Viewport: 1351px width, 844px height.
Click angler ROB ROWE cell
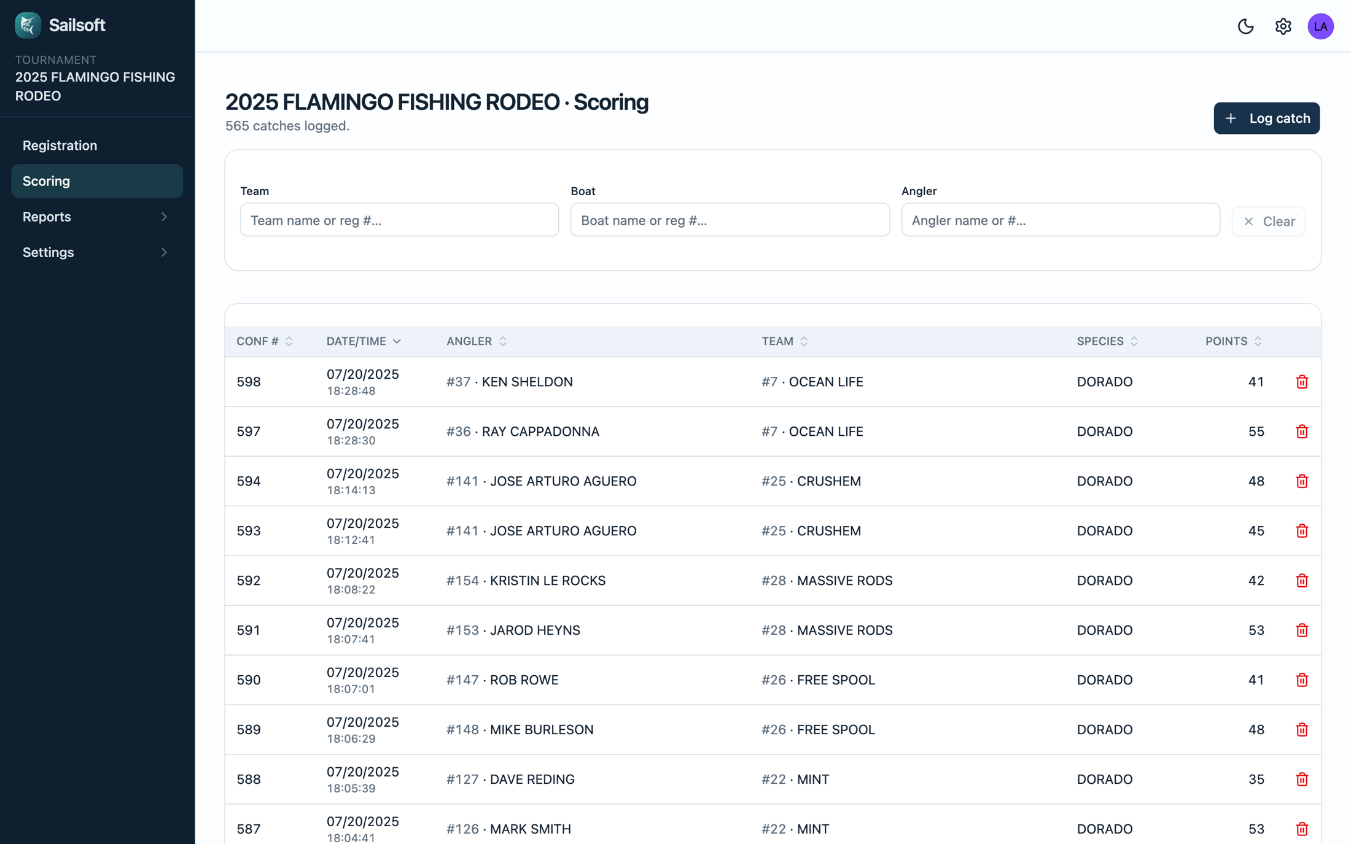(502, 680)
